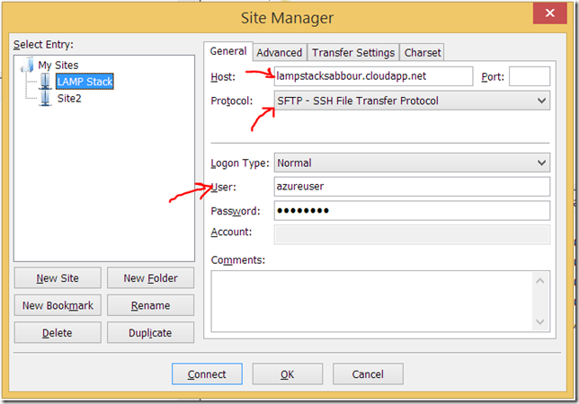
Task: Click the LAMP Stack server icon
Action: [46, 82]
